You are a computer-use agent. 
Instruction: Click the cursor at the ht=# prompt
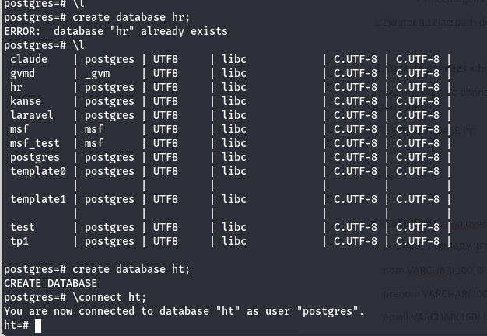(37, 325)
